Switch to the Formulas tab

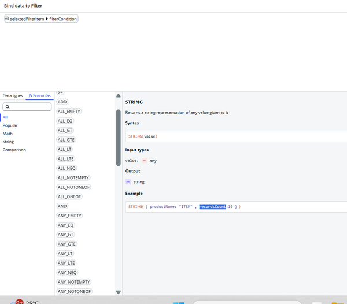pyautogui.click(x=39, y=95)
